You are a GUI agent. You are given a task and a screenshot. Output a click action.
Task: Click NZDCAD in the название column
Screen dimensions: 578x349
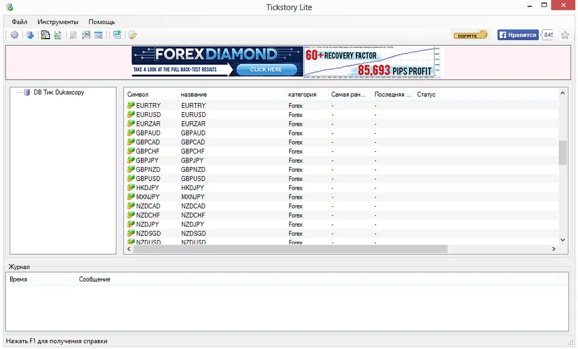tap(193, 206)
